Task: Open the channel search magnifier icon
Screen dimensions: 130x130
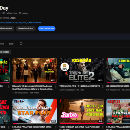Action: (x=21, y=44)
